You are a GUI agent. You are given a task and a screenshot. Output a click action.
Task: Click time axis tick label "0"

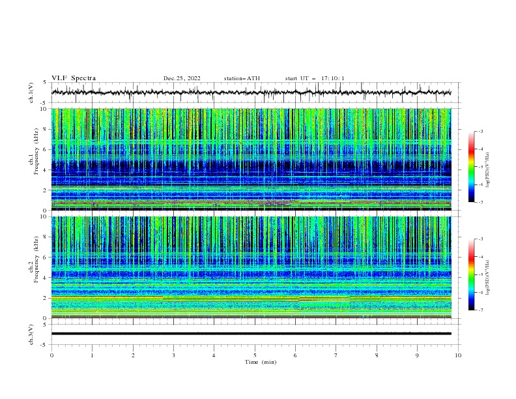click(x=51, y=355)
